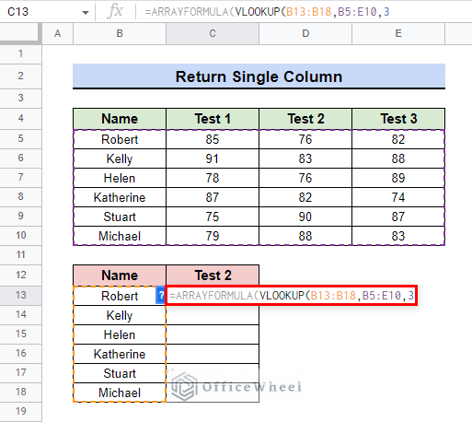472x422 pixels.
Task: Click the cell with value 89
Action: (x=398, y=178)
